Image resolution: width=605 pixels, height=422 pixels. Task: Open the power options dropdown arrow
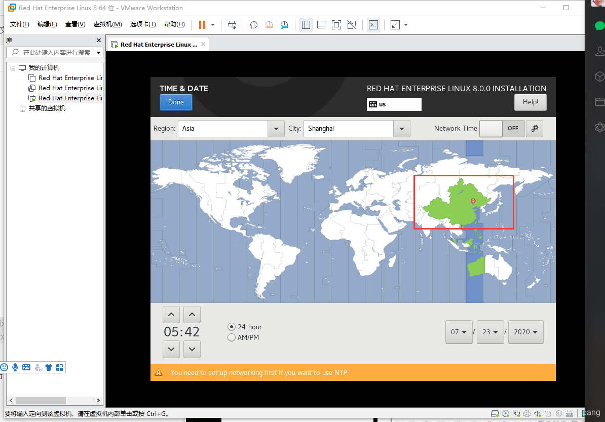(x=213, y=25)
